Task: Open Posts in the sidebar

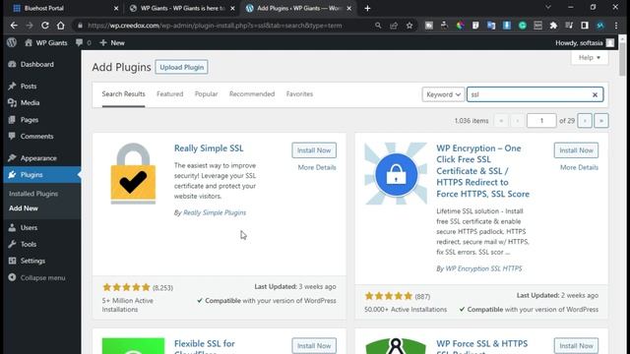Action: [41, 87]
